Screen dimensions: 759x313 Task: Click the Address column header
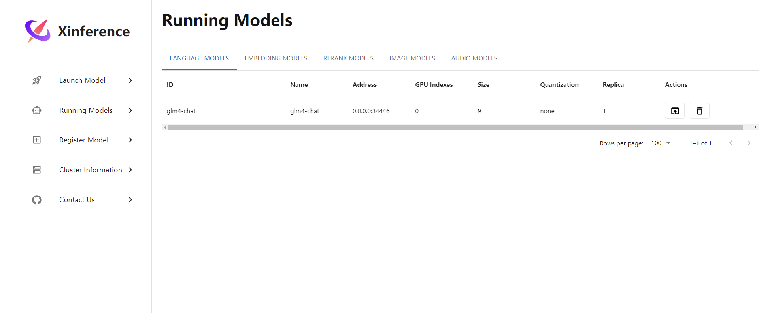(x=364, y=85)
